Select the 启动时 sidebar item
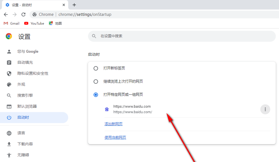 click(34, 117)
